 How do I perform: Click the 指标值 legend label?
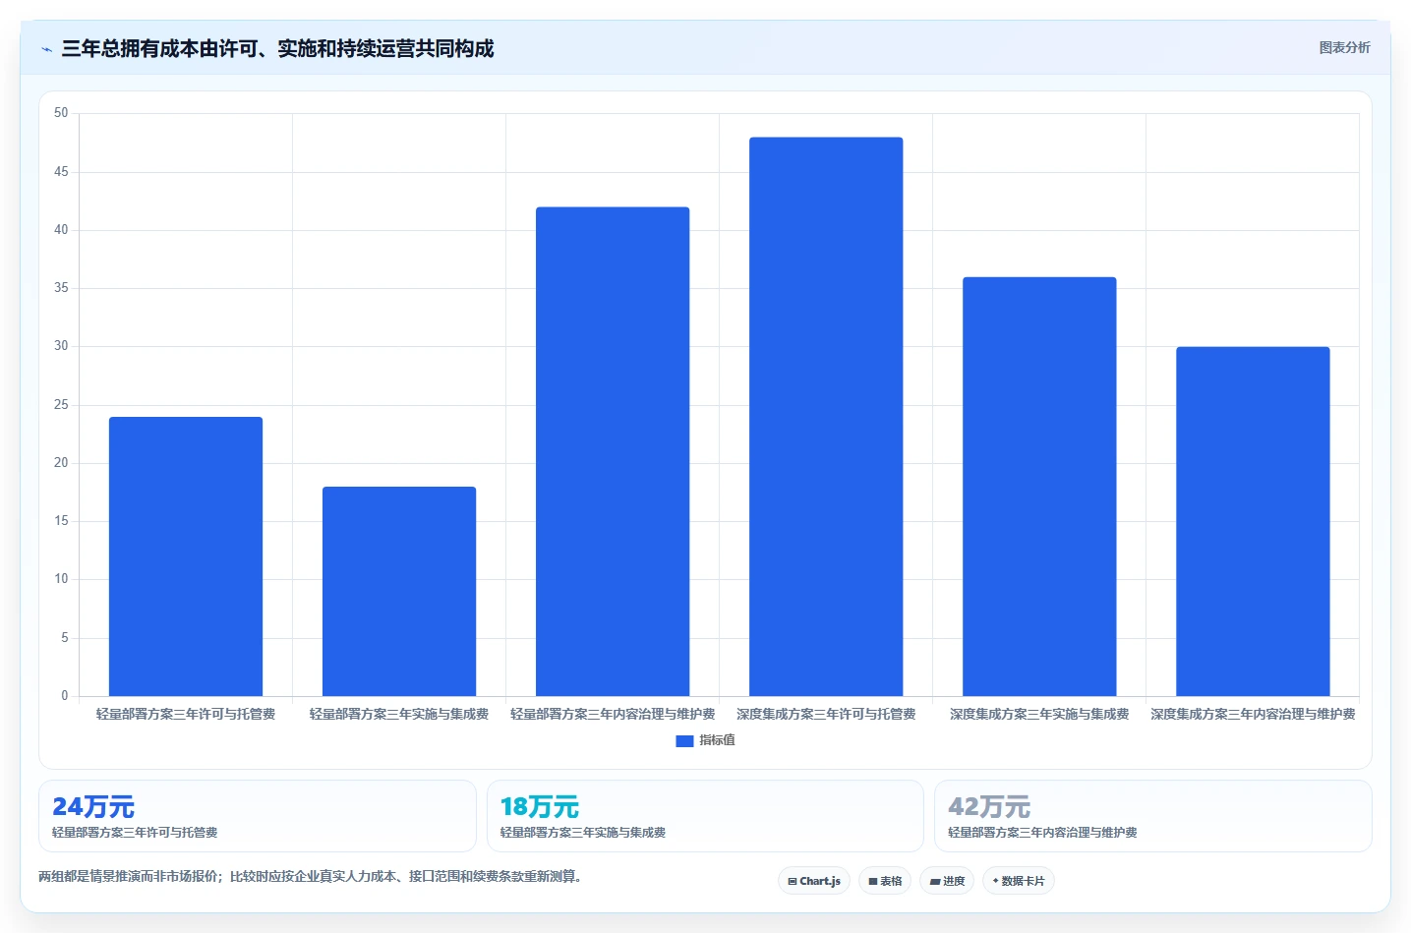[x=717, y=740]
